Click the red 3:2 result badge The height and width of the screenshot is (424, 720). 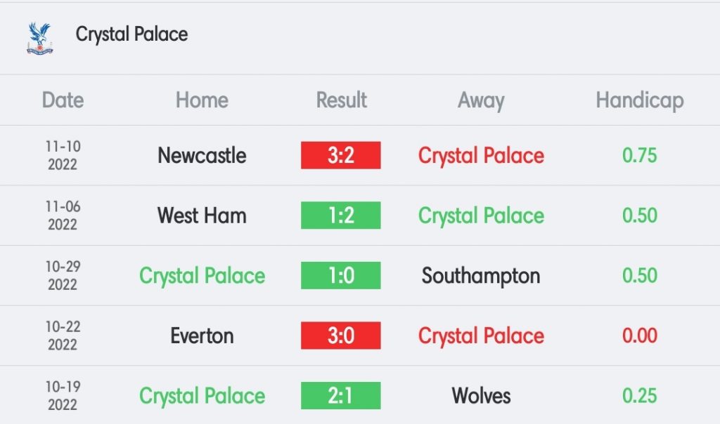341,155
